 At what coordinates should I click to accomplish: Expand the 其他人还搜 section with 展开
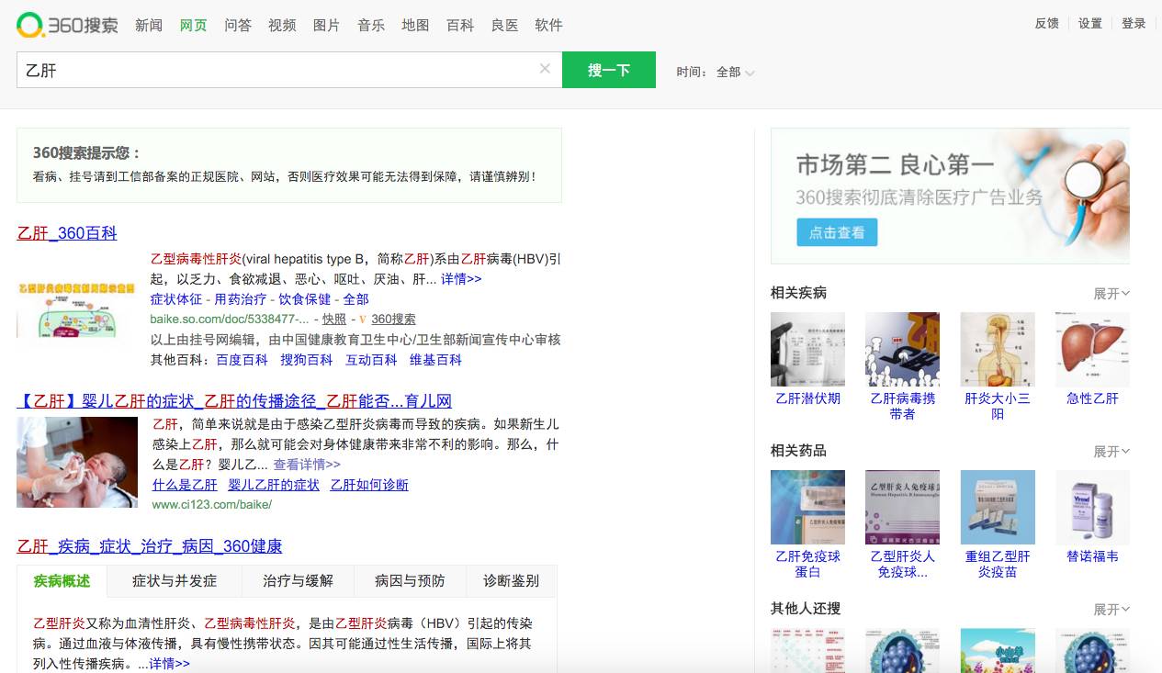pyautogui.click(x=1111, y=610)
